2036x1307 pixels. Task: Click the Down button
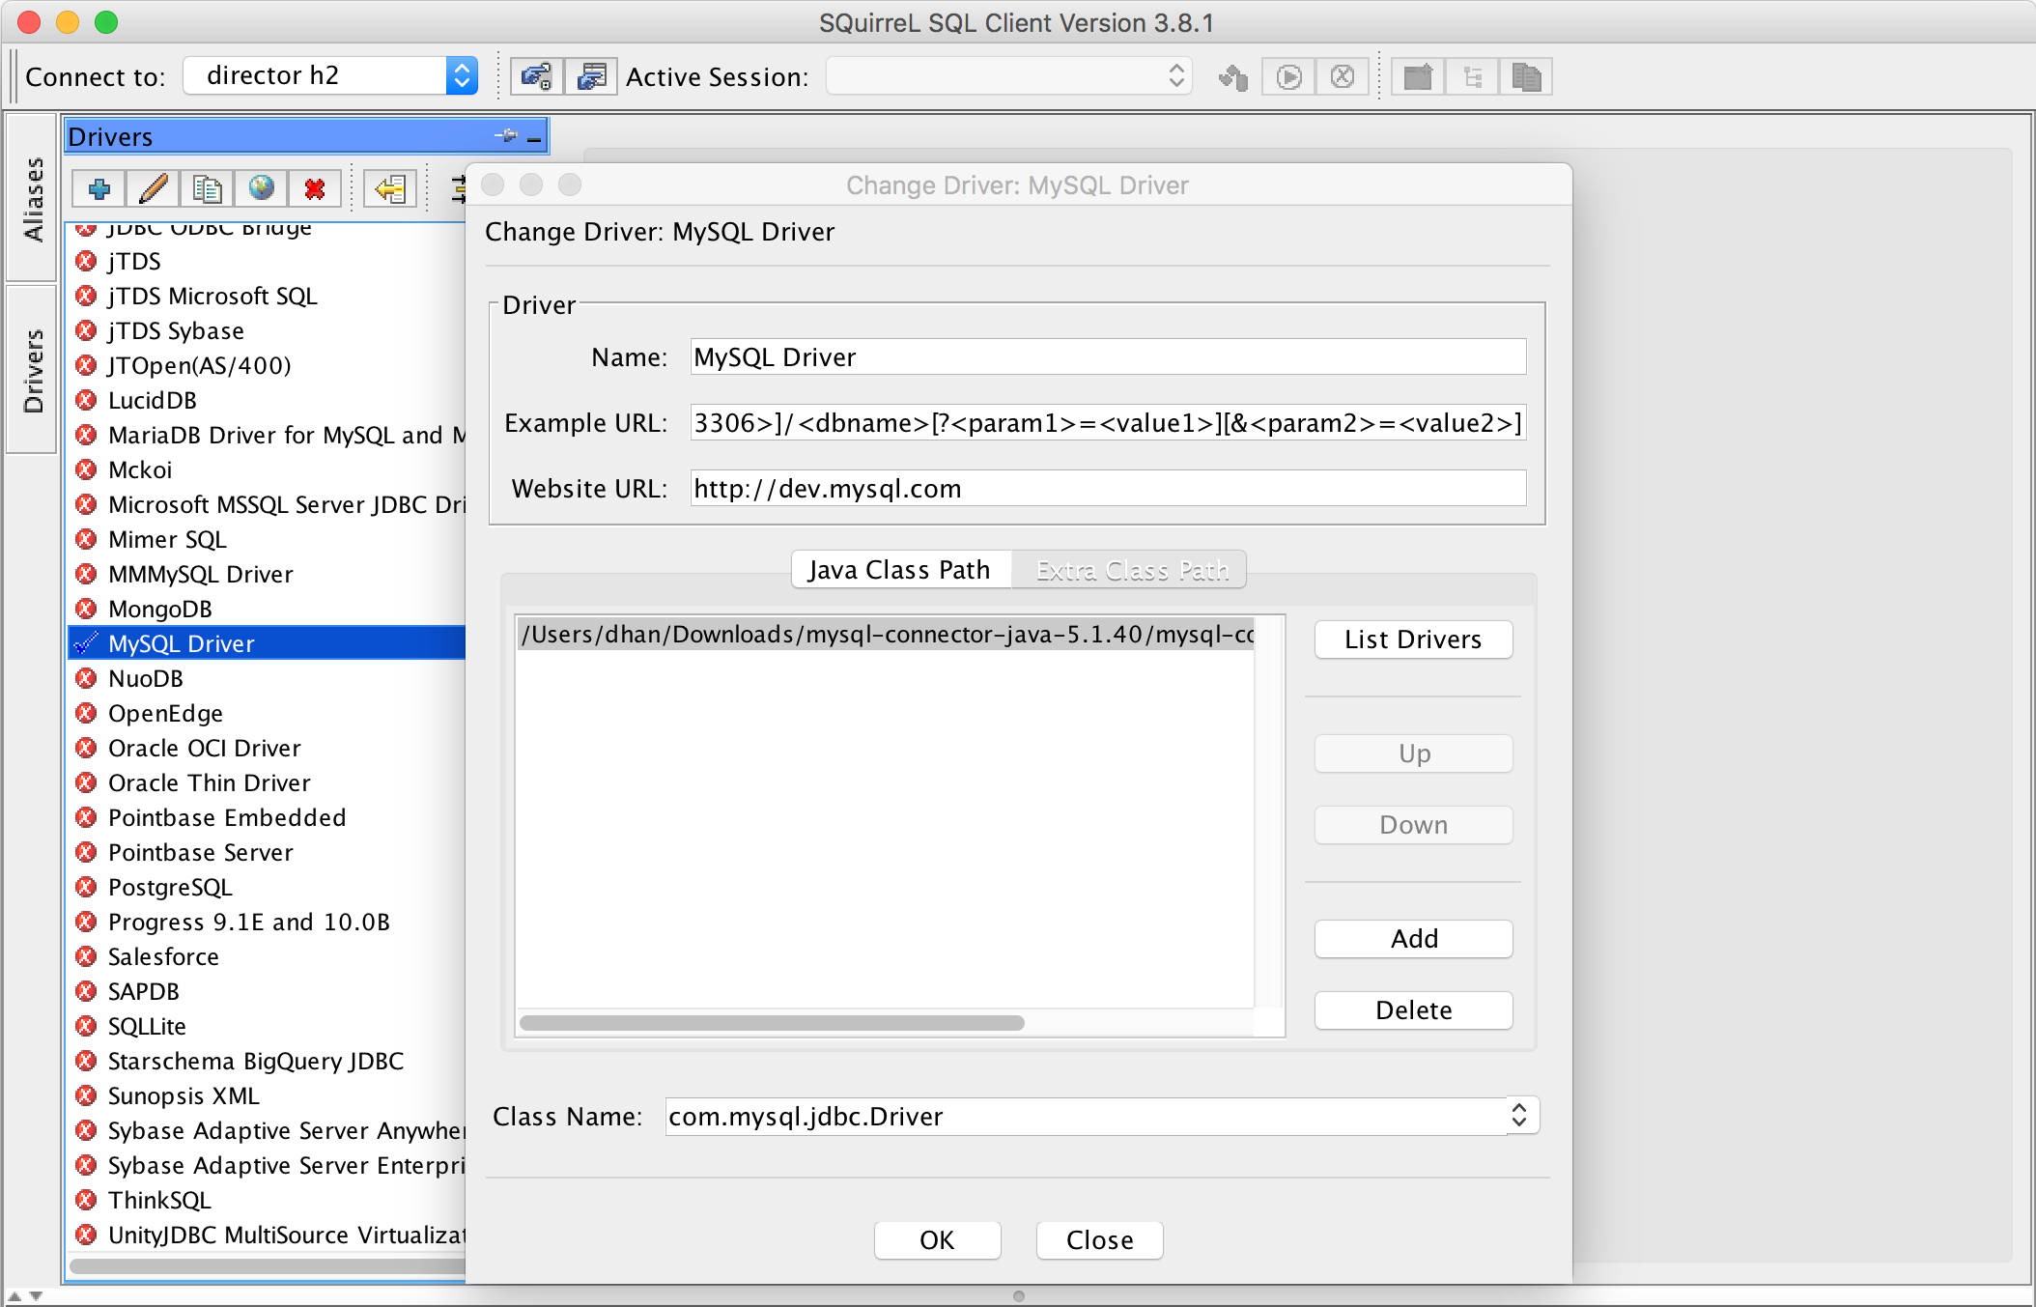(x=1413, y=825)
